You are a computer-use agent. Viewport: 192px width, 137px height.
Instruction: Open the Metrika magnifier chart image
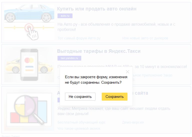pyautogui.click(x=29, y=110)
